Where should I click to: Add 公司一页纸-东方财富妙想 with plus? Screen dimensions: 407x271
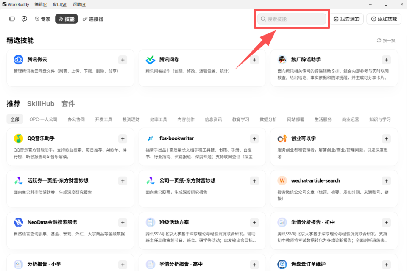(254, 181)
